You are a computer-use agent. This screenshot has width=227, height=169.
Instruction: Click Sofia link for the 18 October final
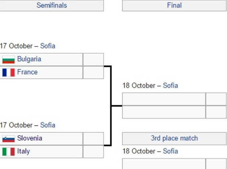point(170,86)
